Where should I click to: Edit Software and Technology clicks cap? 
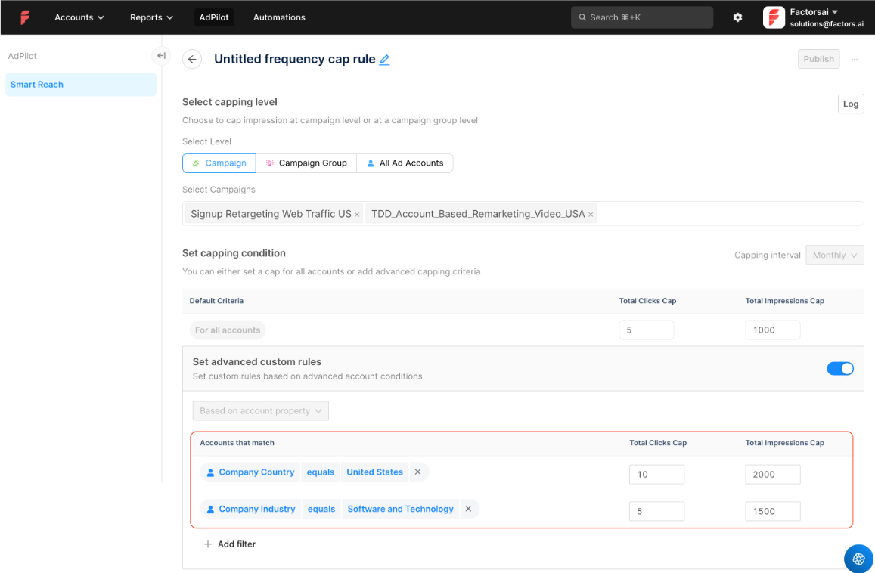(656, 512)
